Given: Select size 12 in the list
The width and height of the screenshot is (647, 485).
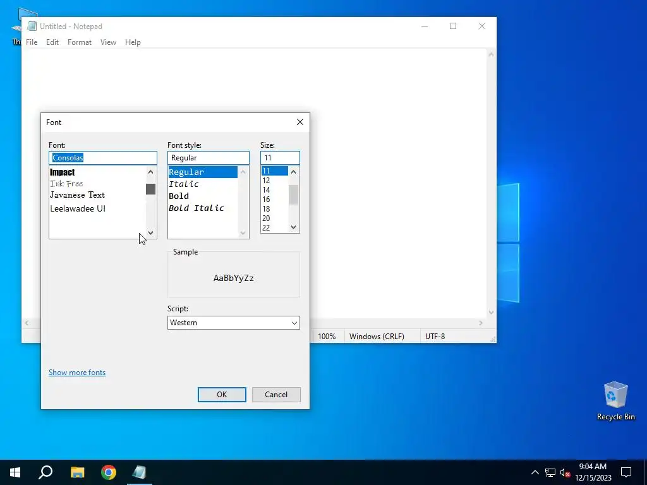Looking at the screenshot, I should point(274,180).
